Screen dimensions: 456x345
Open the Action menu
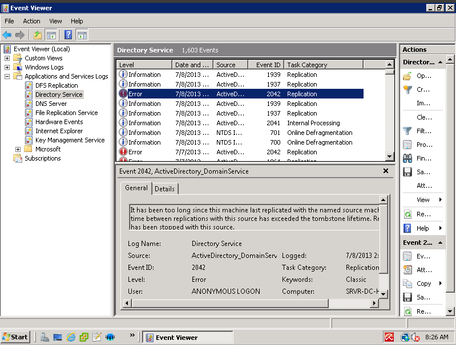[x=31, y=21]
